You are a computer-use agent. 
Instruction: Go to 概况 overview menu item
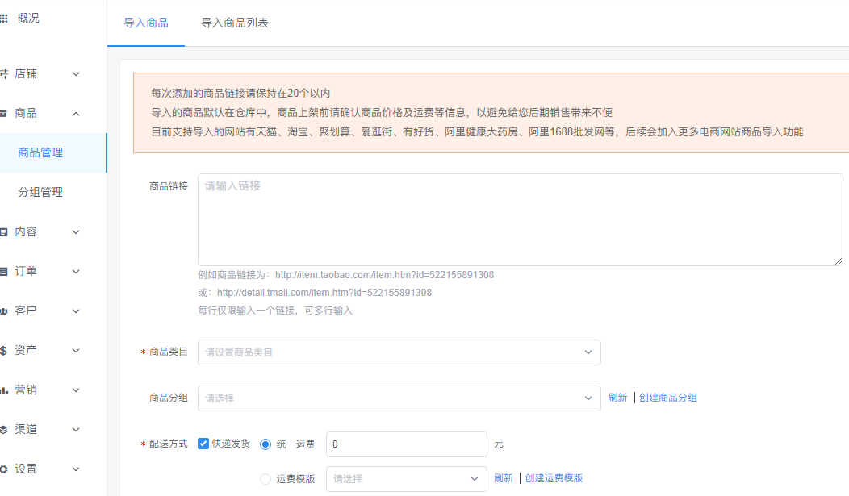(28, 18)
